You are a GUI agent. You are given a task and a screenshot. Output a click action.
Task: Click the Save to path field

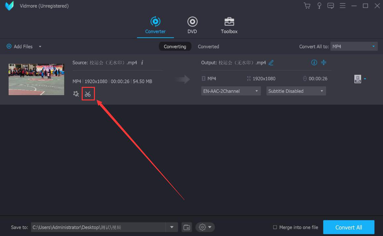coord(99,227)
